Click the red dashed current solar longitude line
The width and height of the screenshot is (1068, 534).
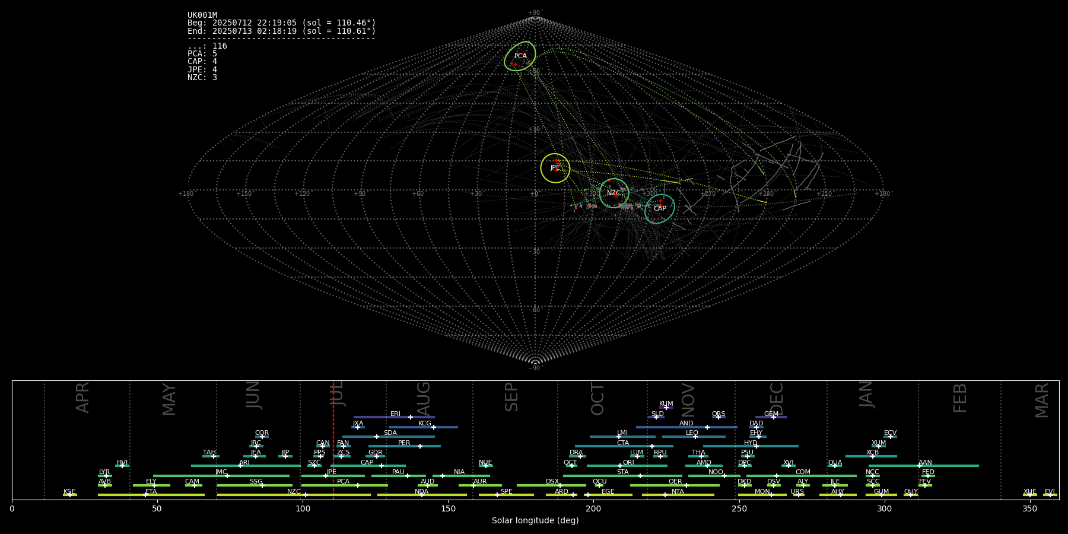point(333,440)
